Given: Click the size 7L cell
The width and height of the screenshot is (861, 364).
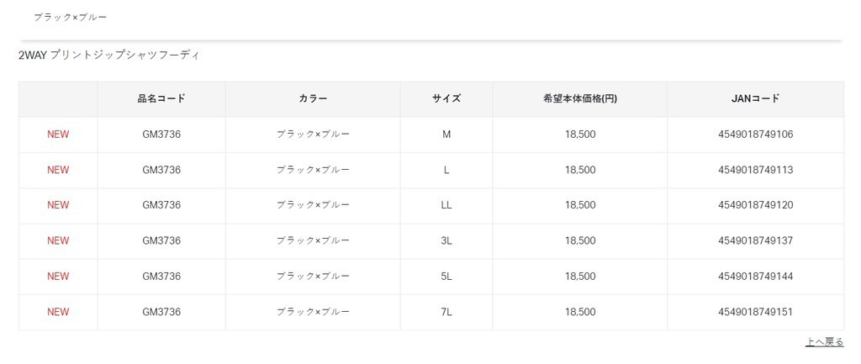Looking at the screenshot, I should 446,312.
